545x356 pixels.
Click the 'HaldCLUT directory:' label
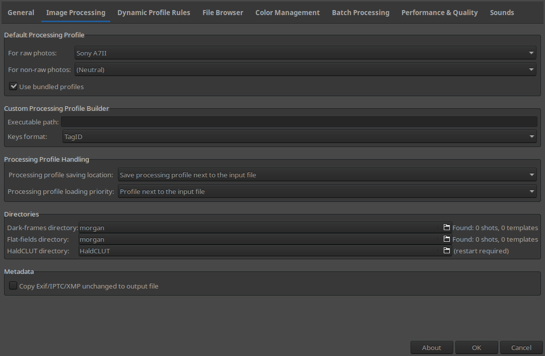38,251
